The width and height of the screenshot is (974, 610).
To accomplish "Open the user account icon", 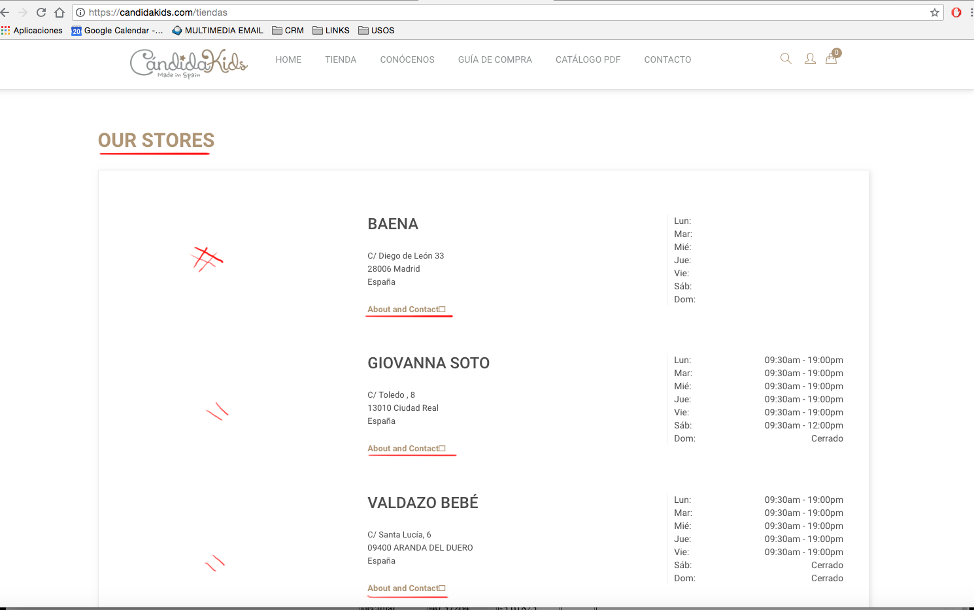I will 810,59.
